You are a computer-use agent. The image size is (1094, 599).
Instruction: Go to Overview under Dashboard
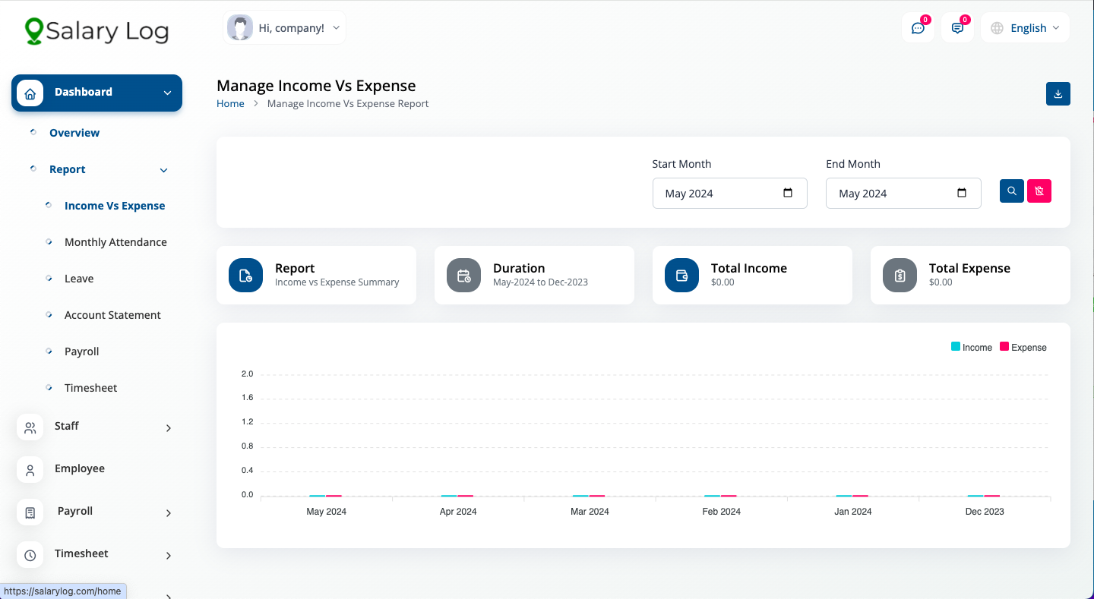(x=74, y=133)
